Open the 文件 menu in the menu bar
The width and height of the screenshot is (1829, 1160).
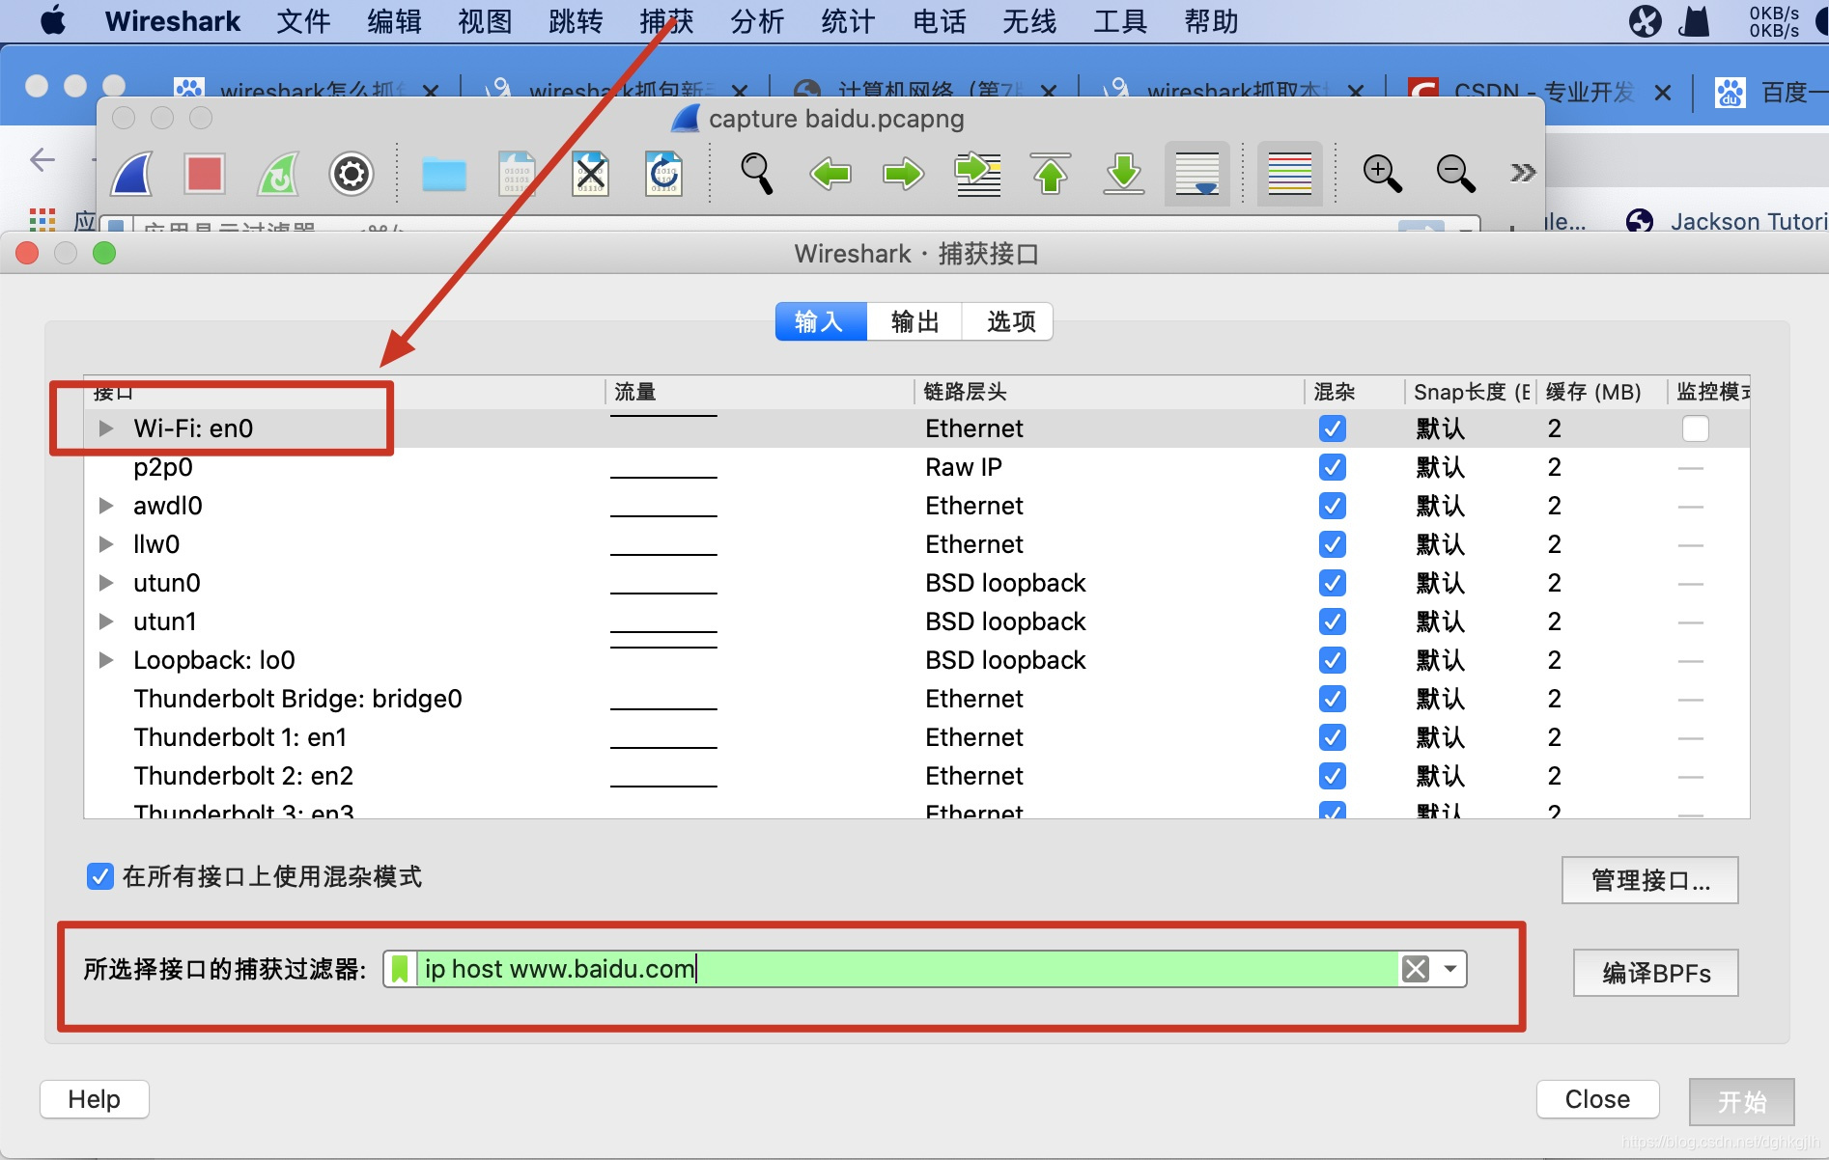coord(303,21)
